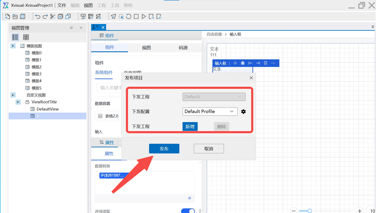Open the 文件 menu

click(x=62, y=5)
